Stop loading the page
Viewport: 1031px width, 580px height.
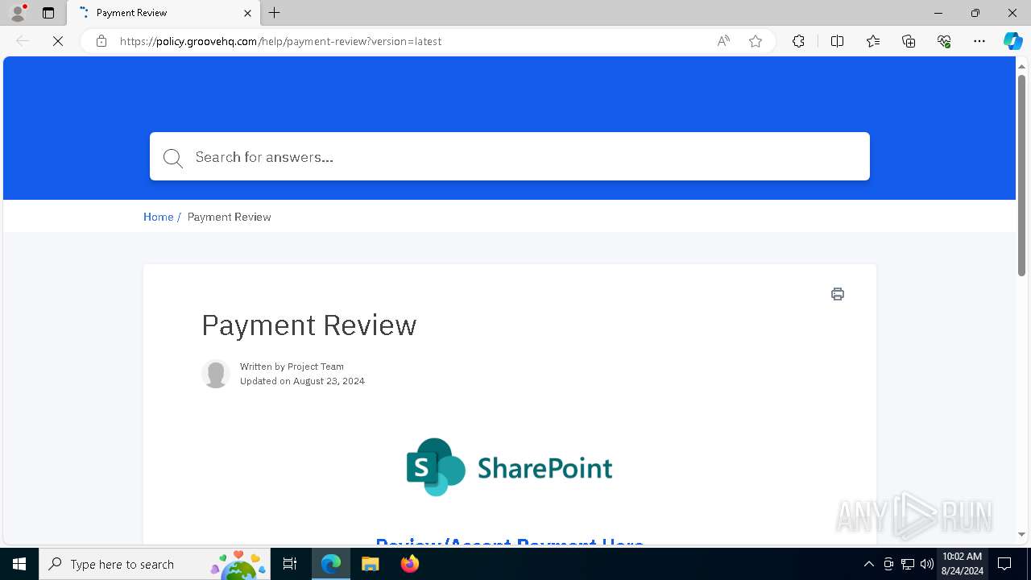(x=58, y=41)
